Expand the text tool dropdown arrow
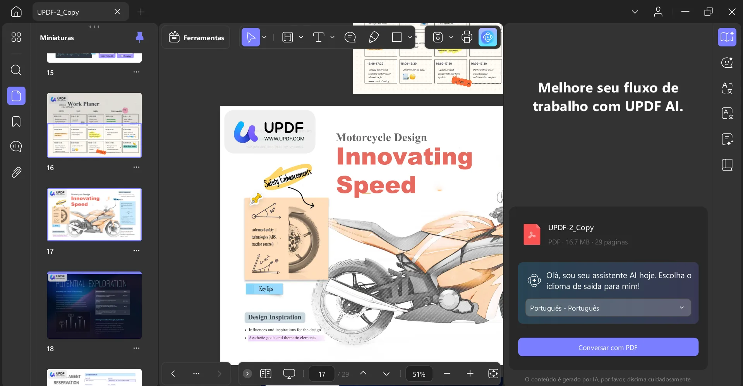Viewport: 743px width, 386px height. (x=332, y=38)
